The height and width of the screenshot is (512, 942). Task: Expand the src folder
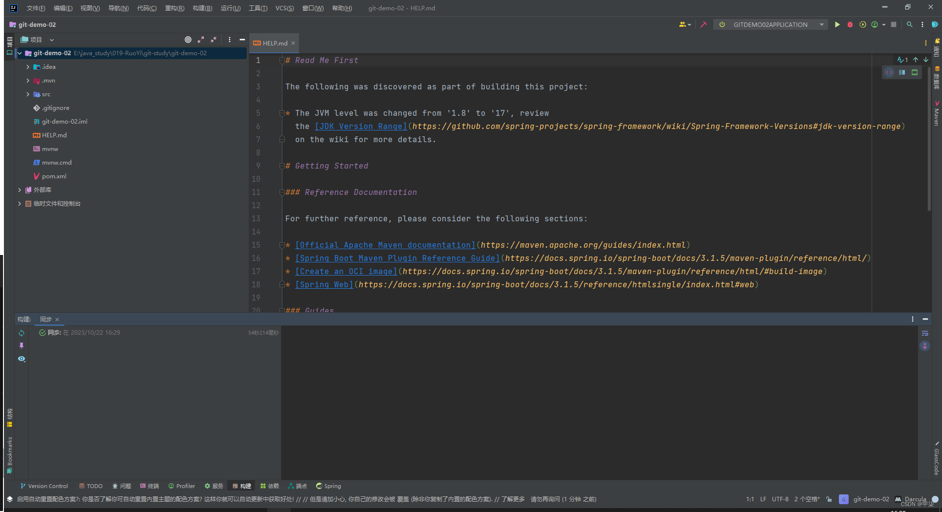(28, 94)
